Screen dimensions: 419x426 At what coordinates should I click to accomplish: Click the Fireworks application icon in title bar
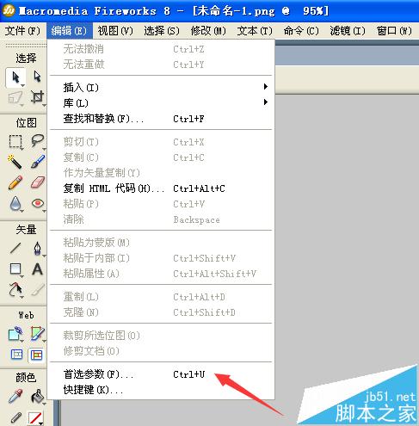coord(9,10)
